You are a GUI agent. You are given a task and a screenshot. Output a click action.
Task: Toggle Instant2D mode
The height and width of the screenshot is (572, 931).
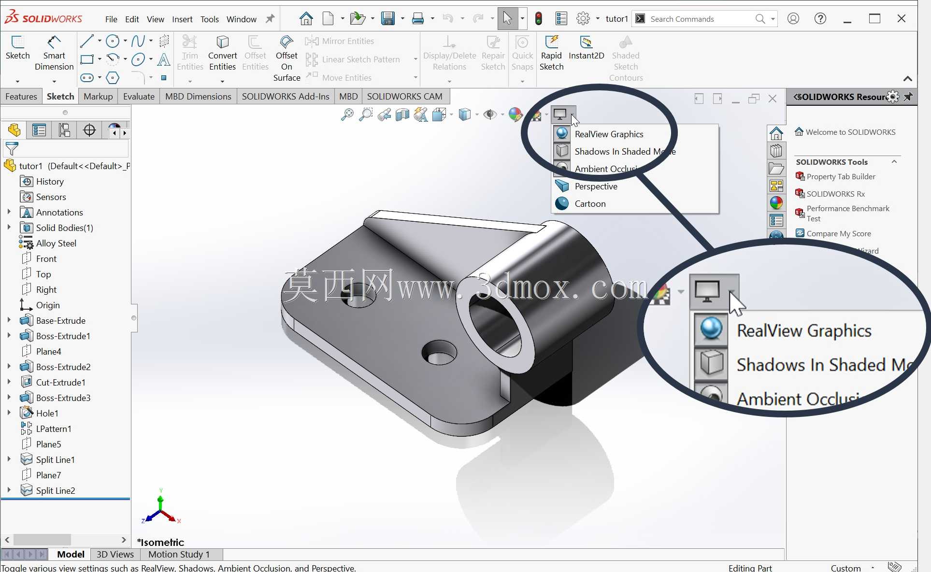tap(586, 48)
